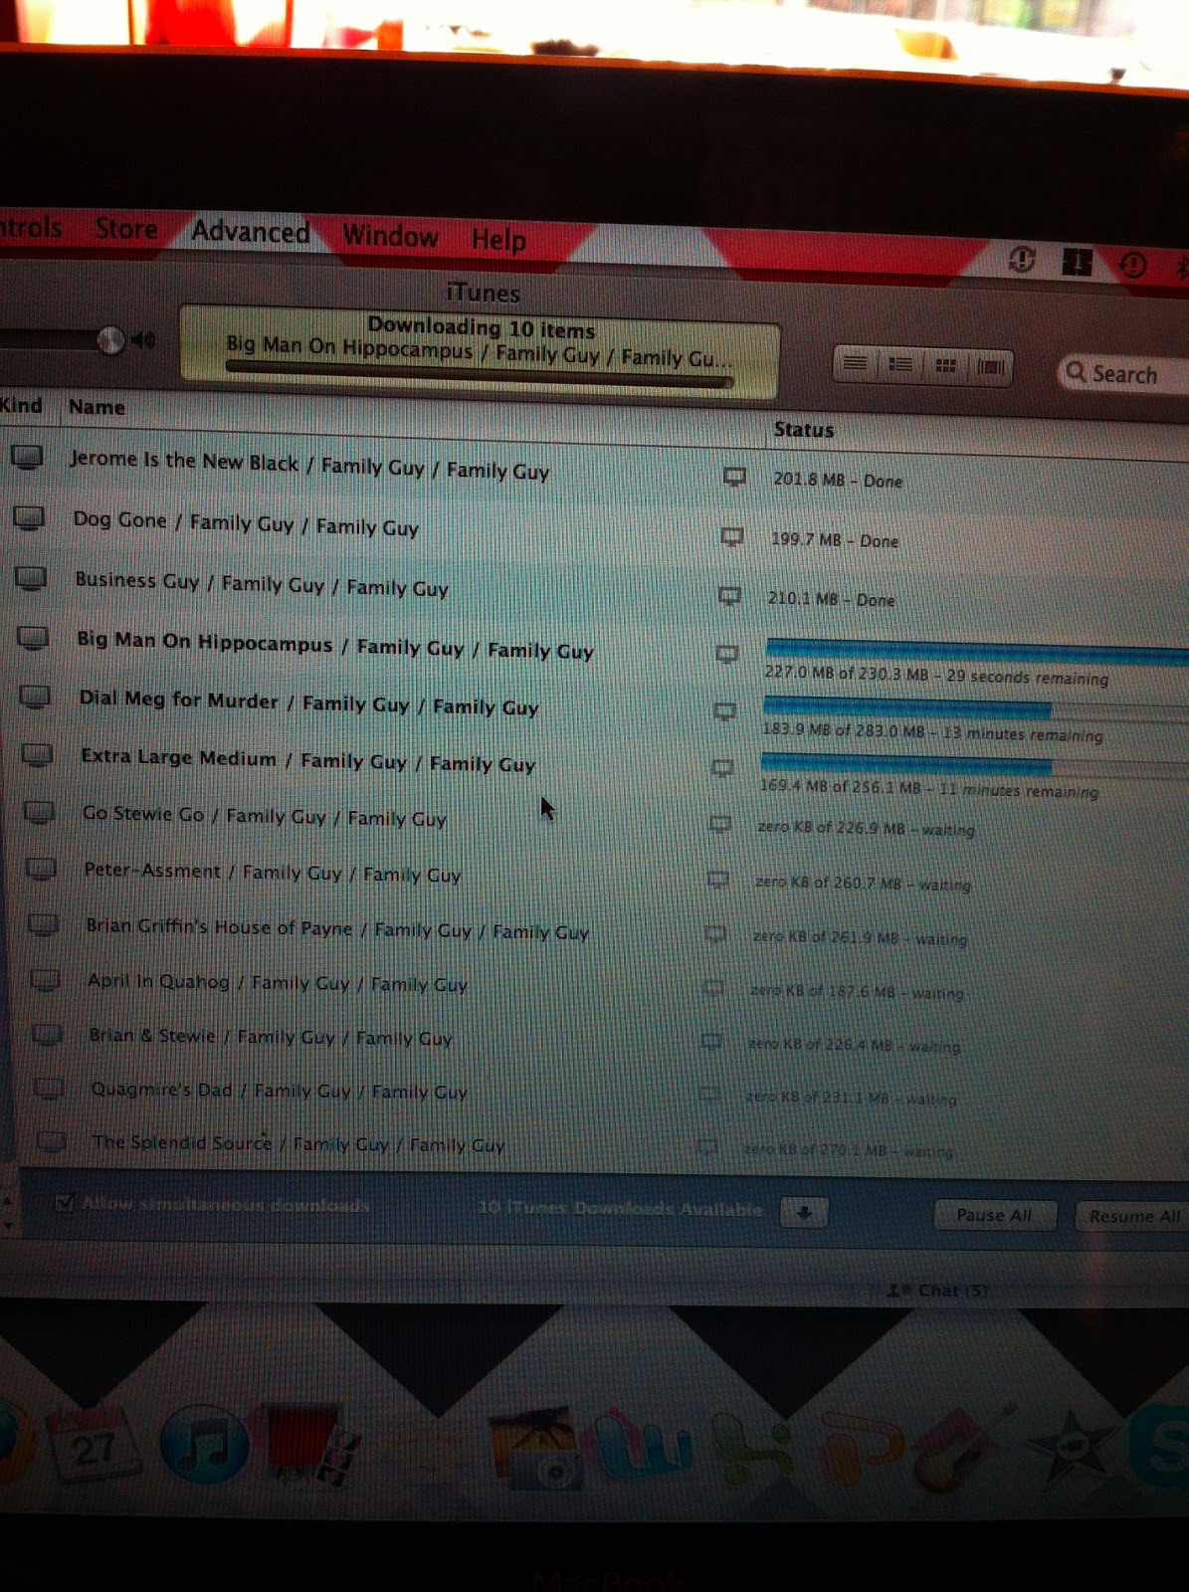Click Dial Meg for Murder progress bar
The image size is (1189, 1592).
point(975,709)
